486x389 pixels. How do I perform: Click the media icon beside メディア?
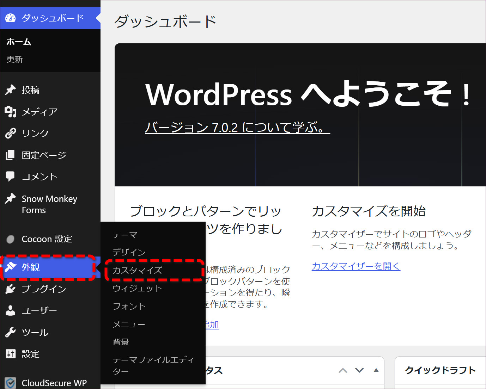11,112
